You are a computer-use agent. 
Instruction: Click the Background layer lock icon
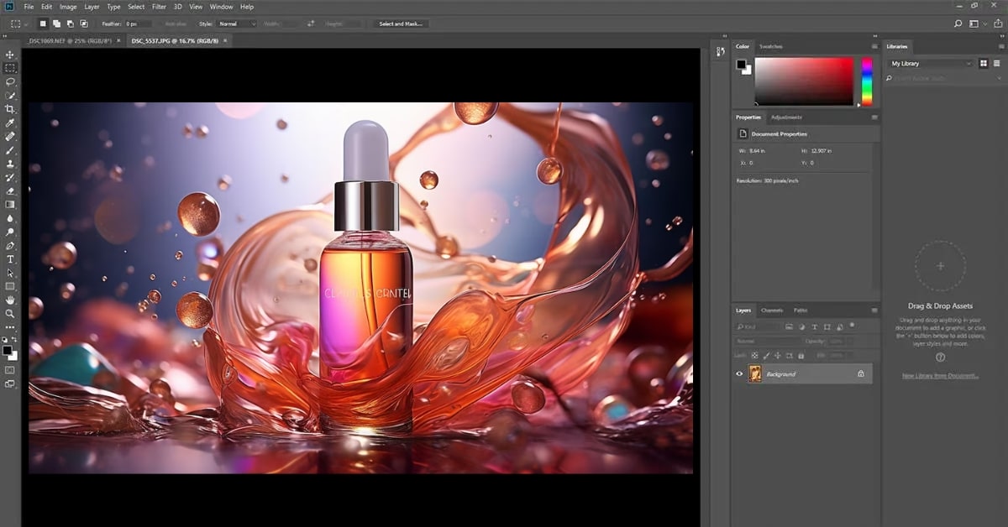(x=860, y=374)
